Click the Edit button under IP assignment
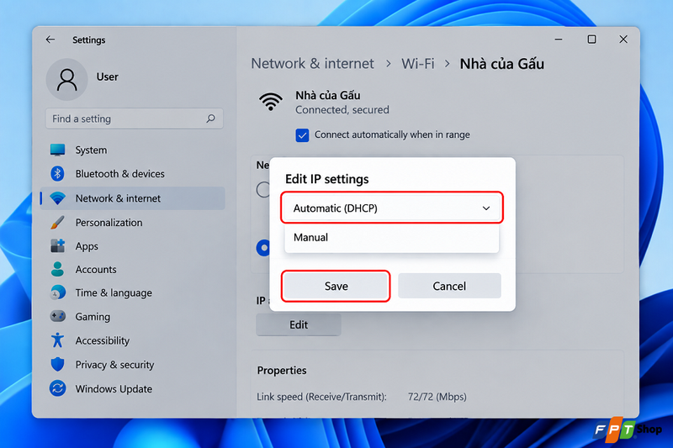This screenshot has width=673, height=448. [x=299, y=324]
